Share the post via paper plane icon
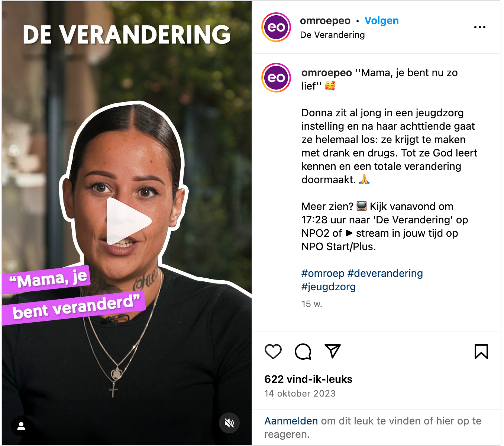 (333, 351)
